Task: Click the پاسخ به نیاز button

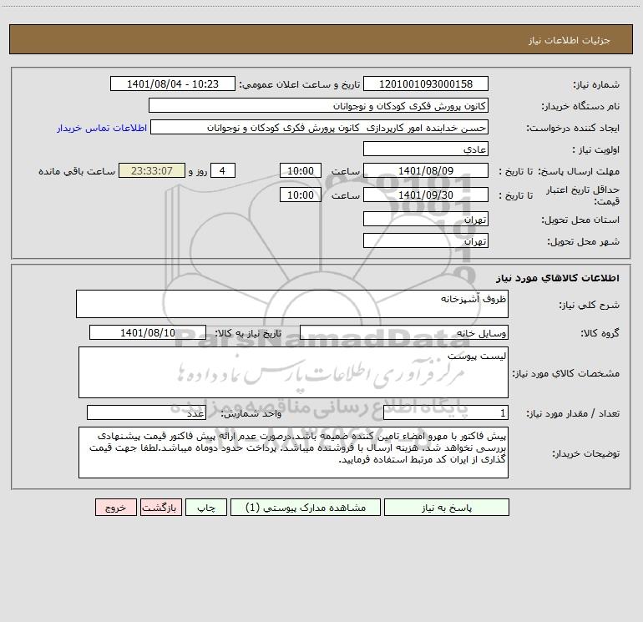Action: coord(447,507)
